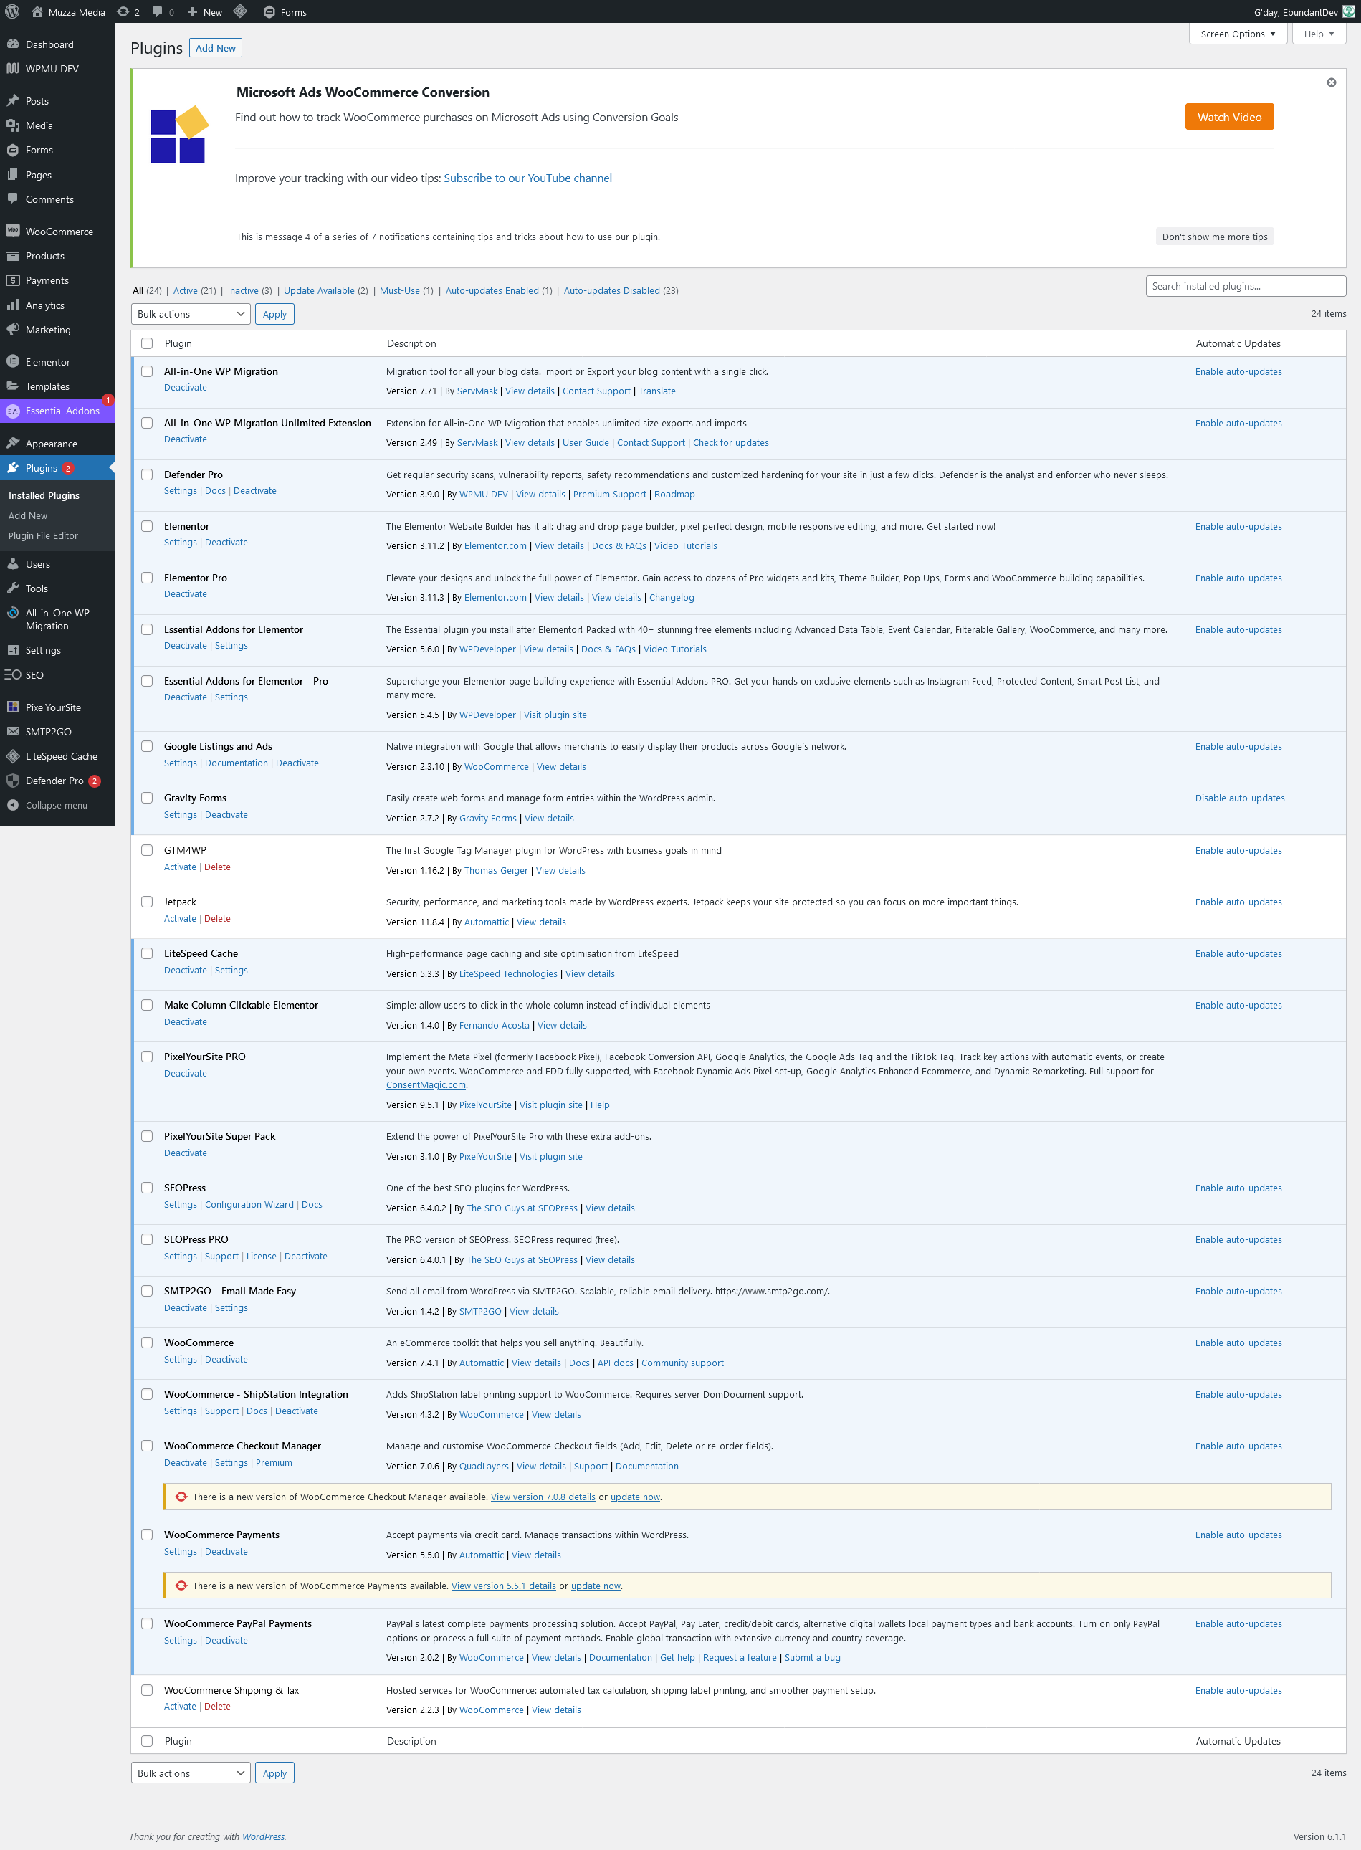Screen dimensions: 1361x1850
Task: Dismiss the Microsoft Ads notice with X icon
Action: click(1330, 82)
